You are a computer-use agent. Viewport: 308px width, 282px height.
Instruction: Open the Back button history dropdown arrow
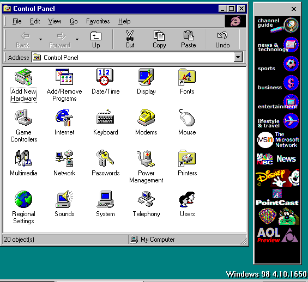tap(40, 39)
